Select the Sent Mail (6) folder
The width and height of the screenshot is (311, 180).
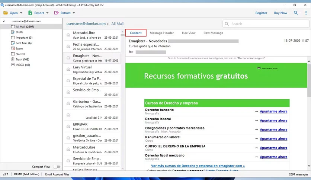click(x=23, y=43)
